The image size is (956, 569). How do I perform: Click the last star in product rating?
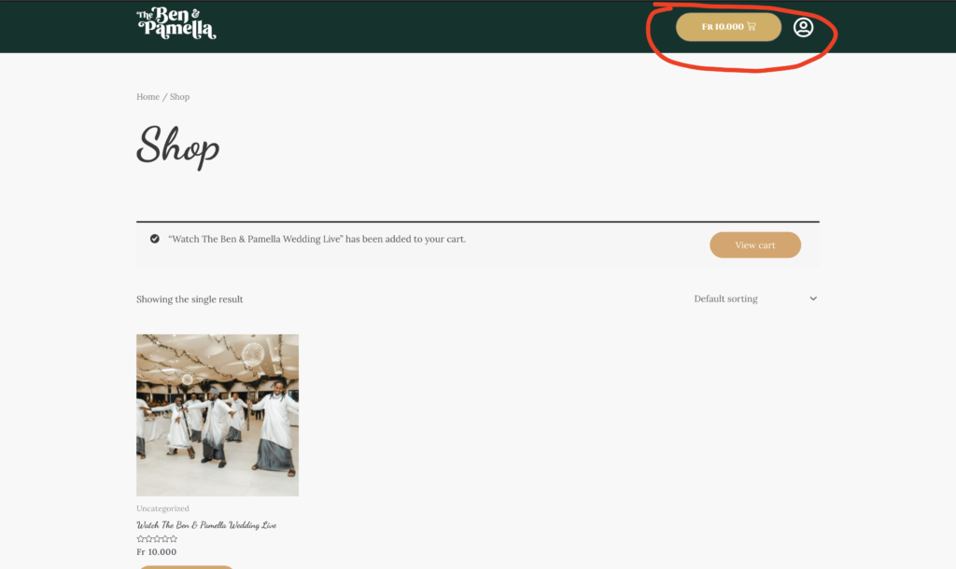click(x=173, y=539)
